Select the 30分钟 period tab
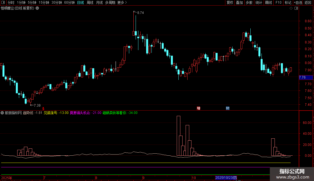Screen dimensions: 314x181 (x=57, y=3)
